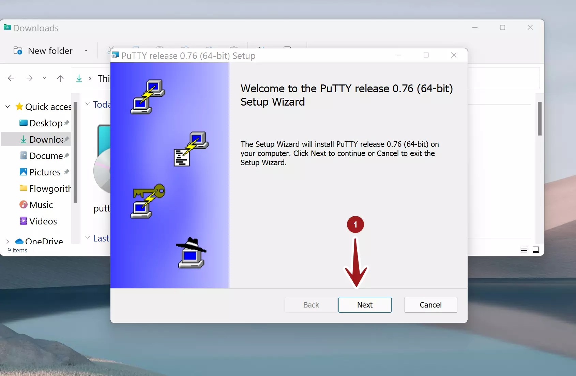Viewport: 576px width, 376px height.
Task: Expand the OneDrive tree item
Action: click(7, 241)
